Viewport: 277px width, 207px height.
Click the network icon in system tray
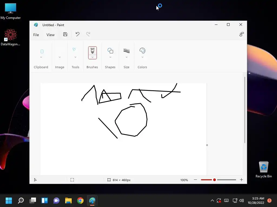[x=235, y=201]
